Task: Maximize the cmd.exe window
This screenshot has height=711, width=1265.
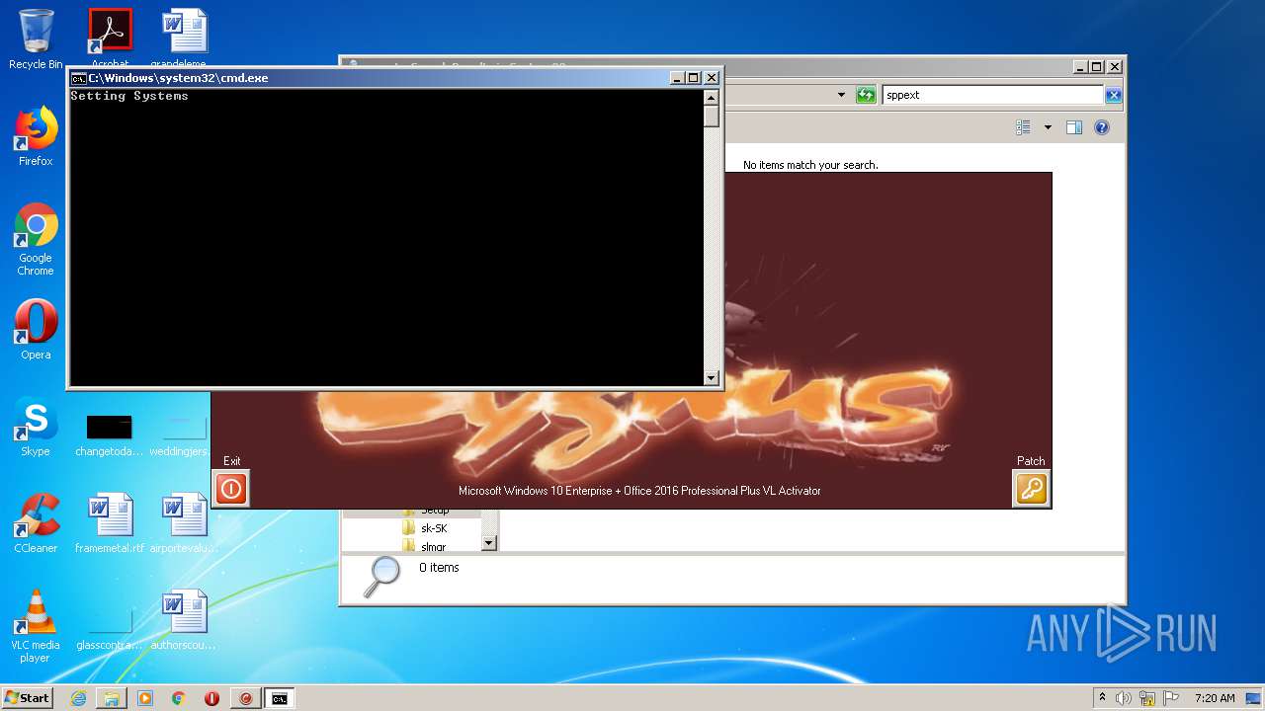Action: coord(694,78)
